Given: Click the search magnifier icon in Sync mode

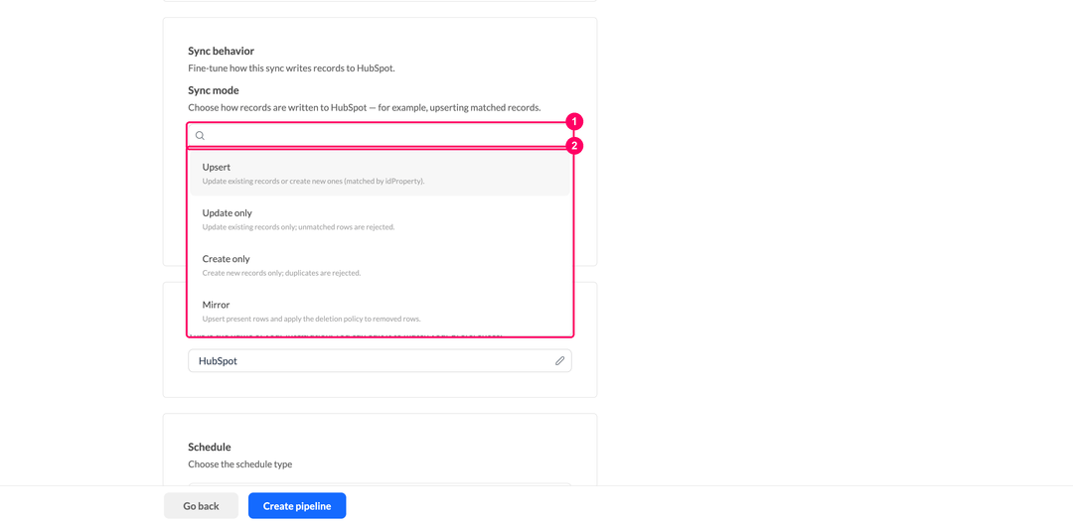Looking at the screenshot, I should (200, 135).
